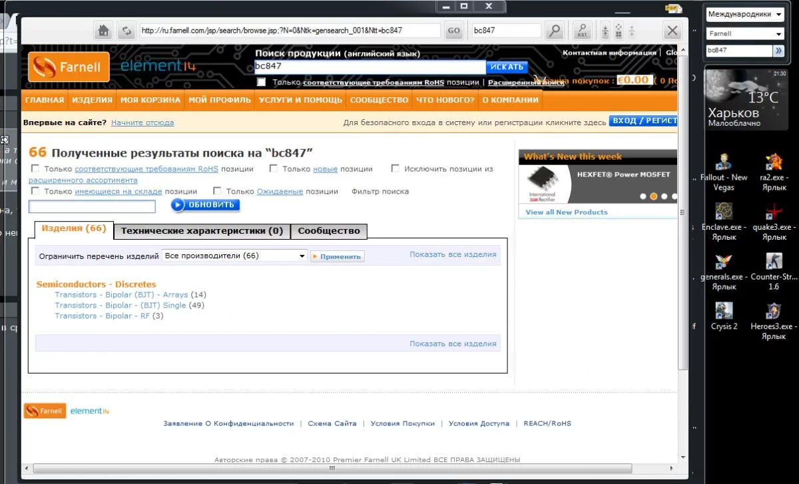Select the highlighted orange carousel dot in the banner
The height and width of the screenshot is (484, 799).
654,196
